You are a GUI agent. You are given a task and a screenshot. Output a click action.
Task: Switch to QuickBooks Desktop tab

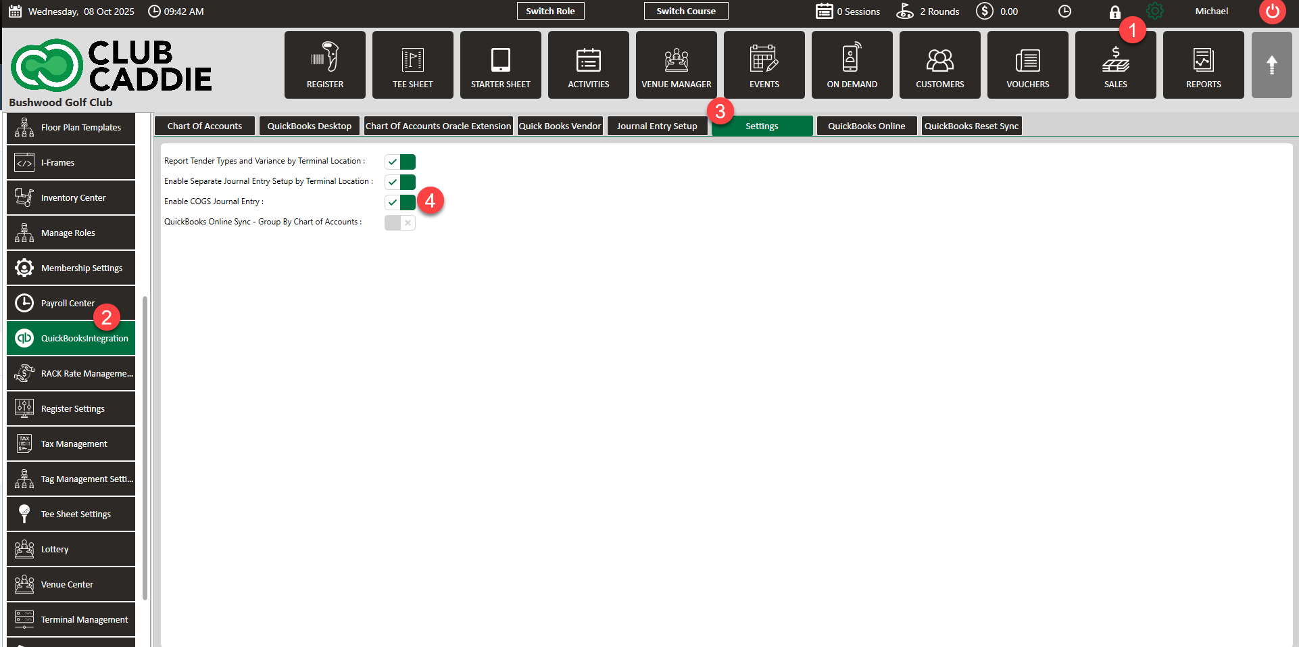tap(310, 126)
